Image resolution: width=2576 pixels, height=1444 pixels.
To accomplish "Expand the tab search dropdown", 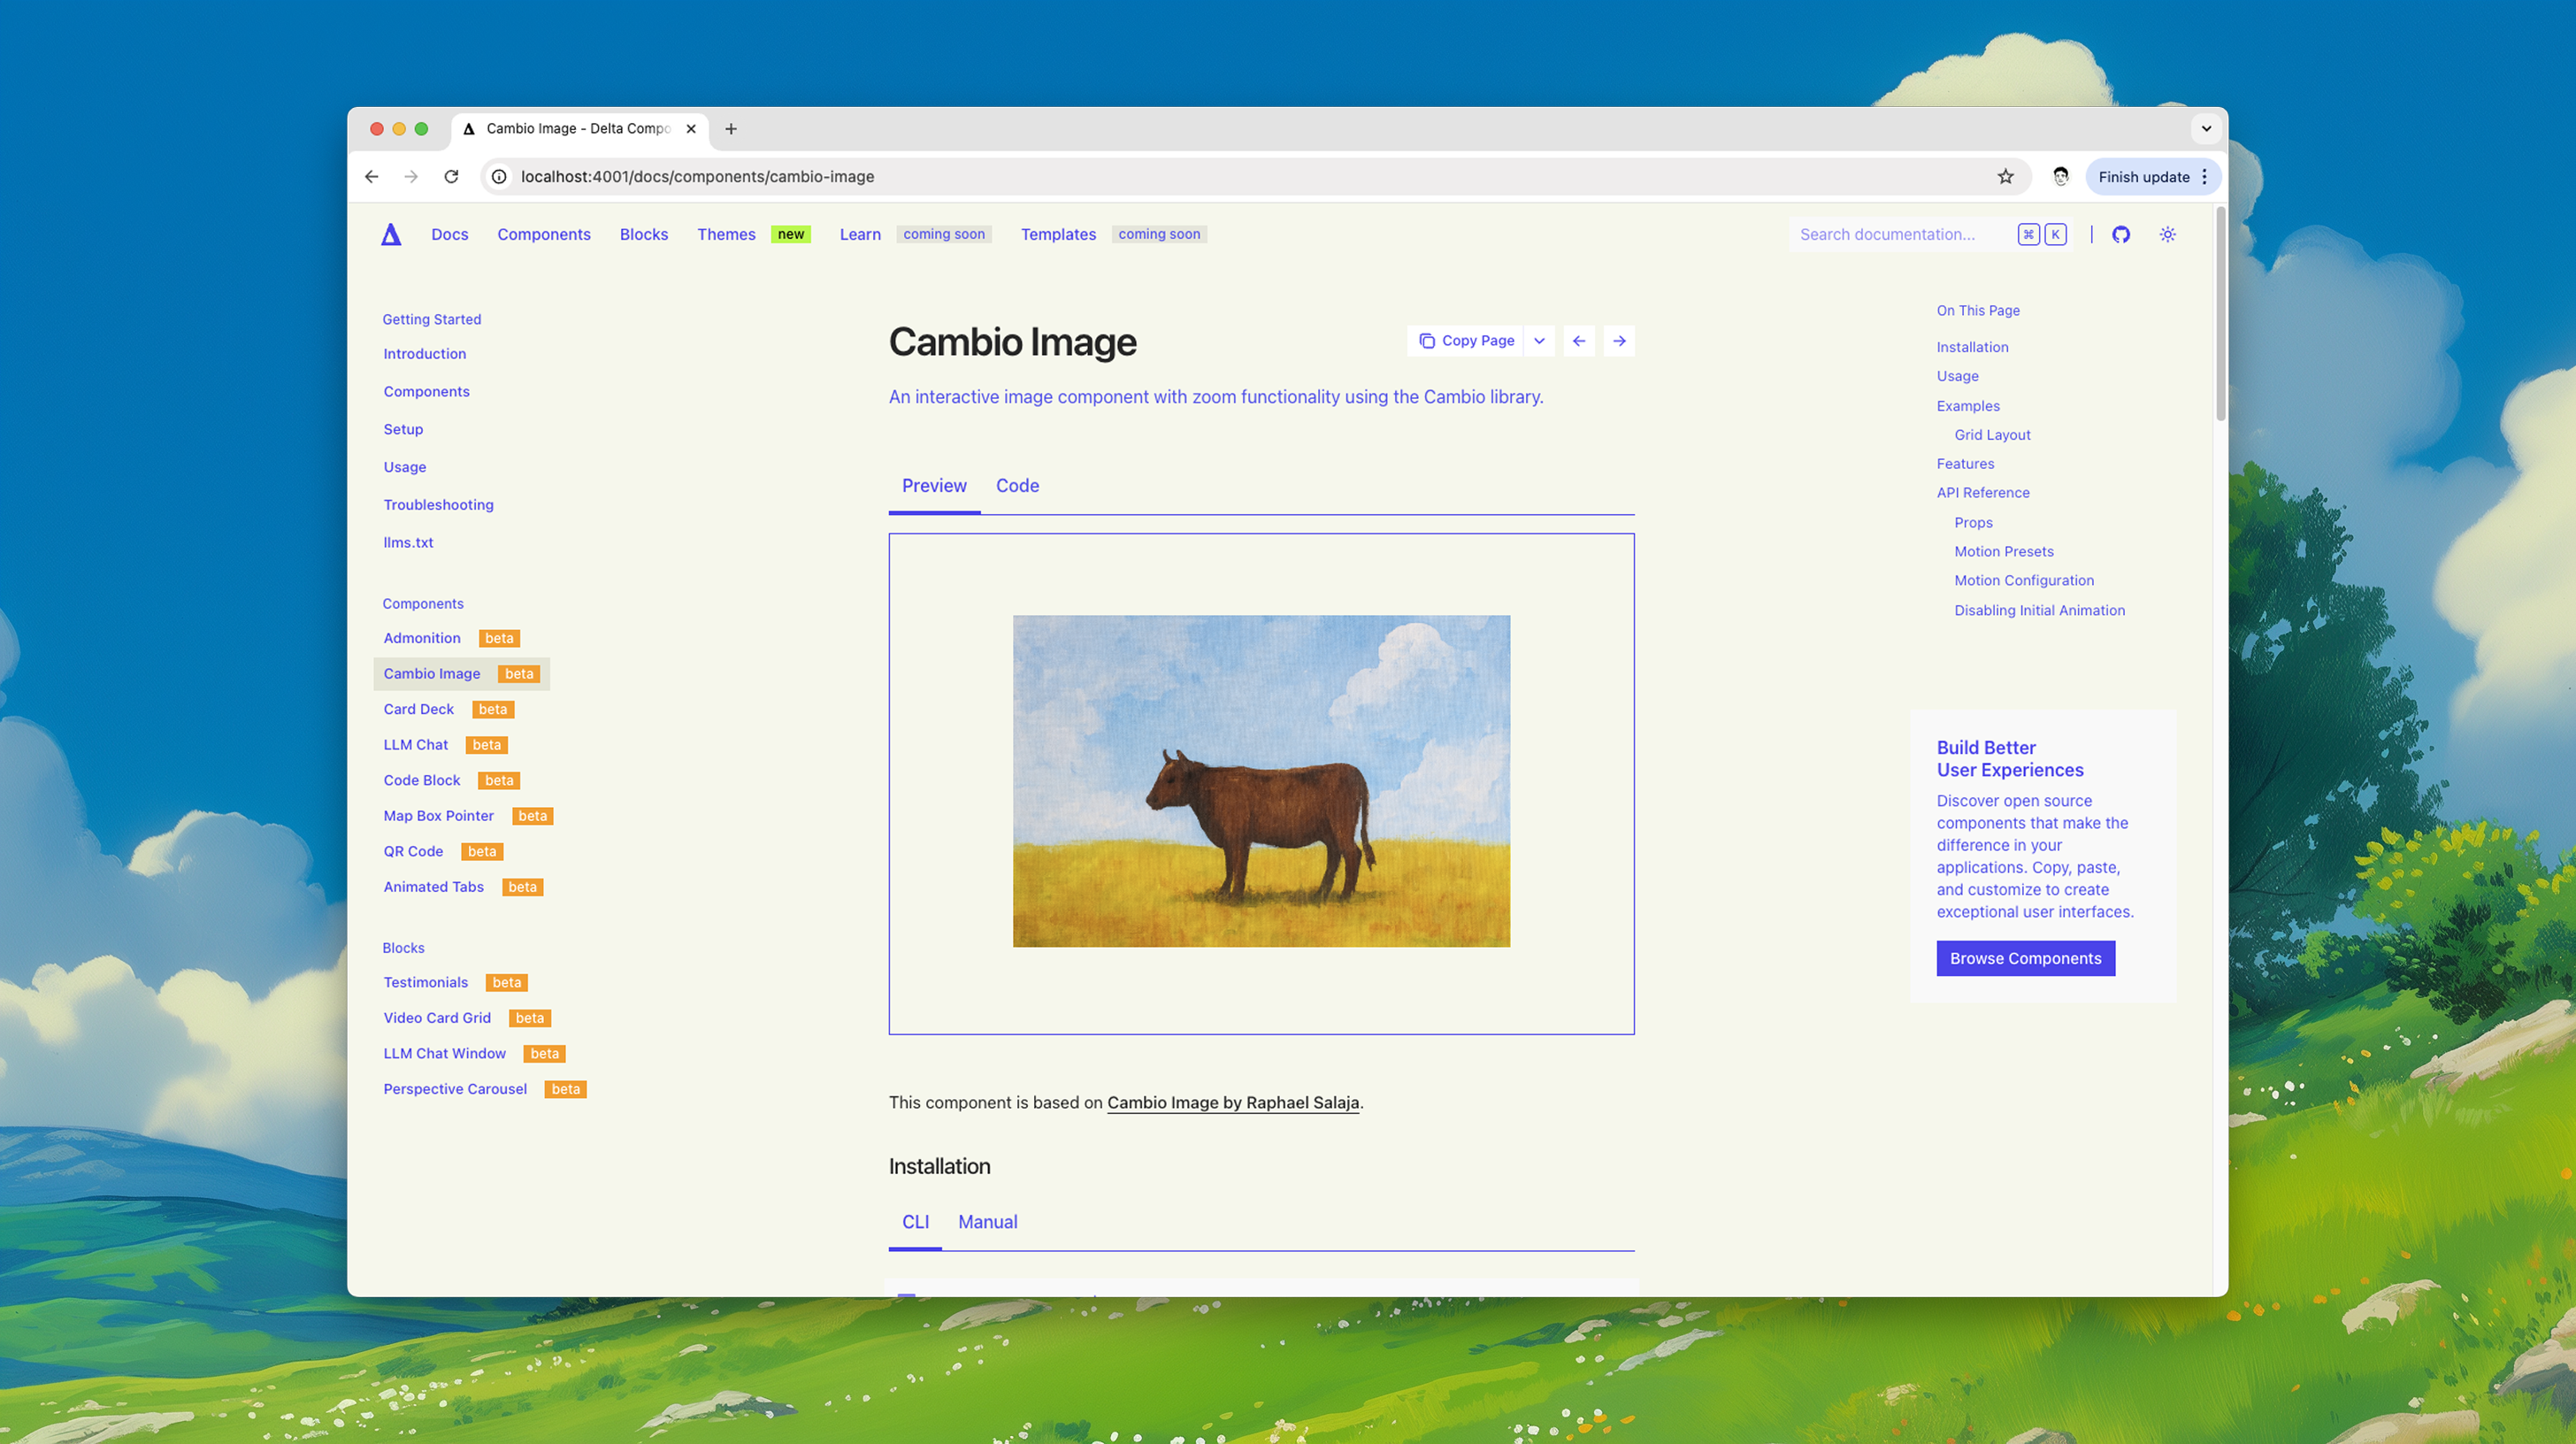I will (2206, 129).
